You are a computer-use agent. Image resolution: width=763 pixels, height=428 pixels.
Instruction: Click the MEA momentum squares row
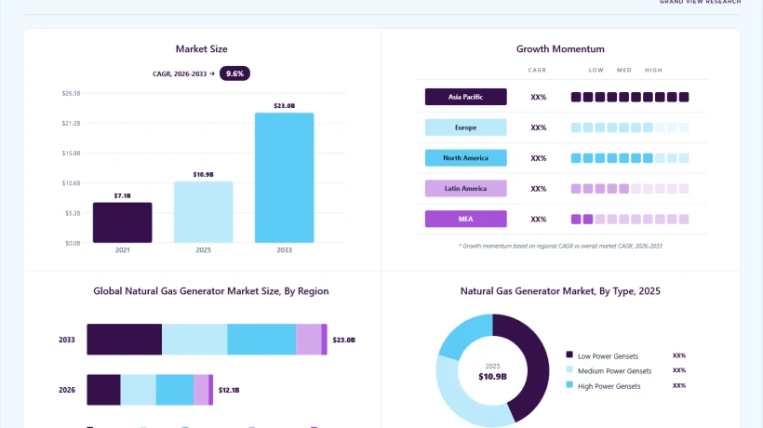630,220
